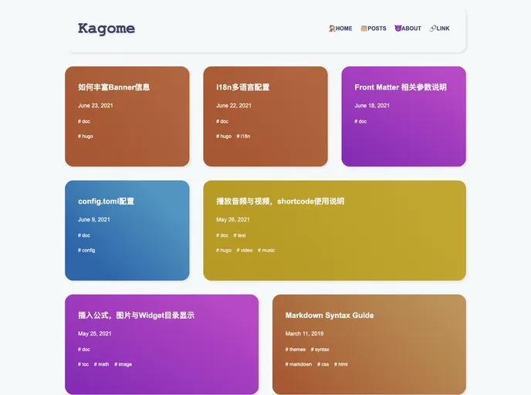Click # doc tag in config.toml card
The width and height of the screenshot is (531, 395).
[84, 235]
